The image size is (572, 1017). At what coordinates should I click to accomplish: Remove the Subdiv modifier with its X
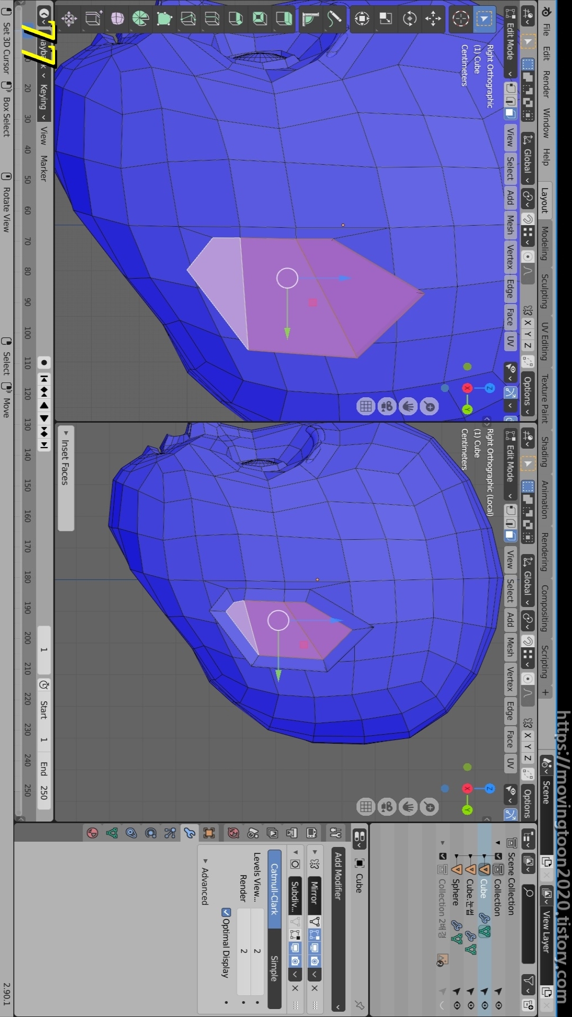[296, 988]
